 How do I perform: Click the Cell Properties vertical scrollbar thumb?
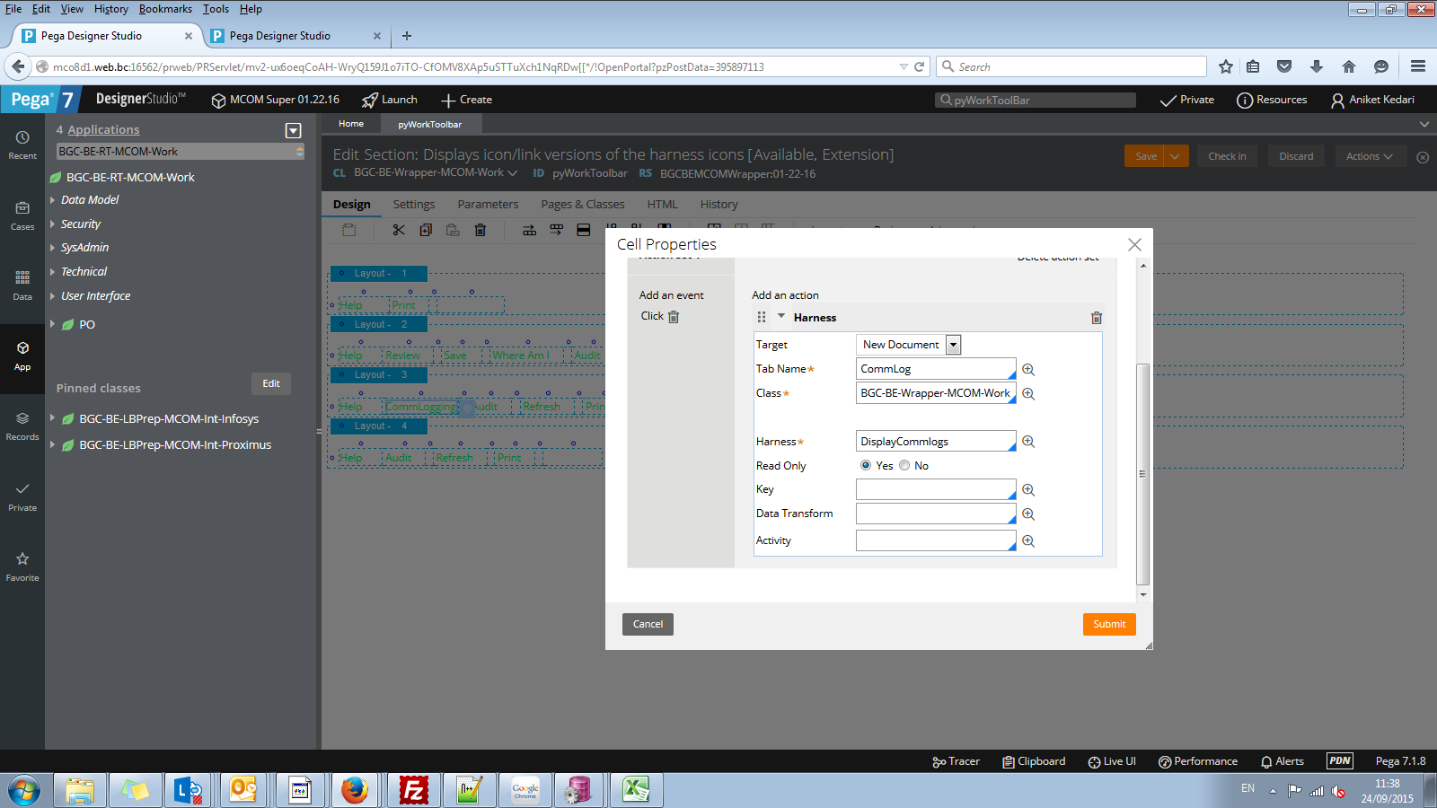tap(1142, 474)
